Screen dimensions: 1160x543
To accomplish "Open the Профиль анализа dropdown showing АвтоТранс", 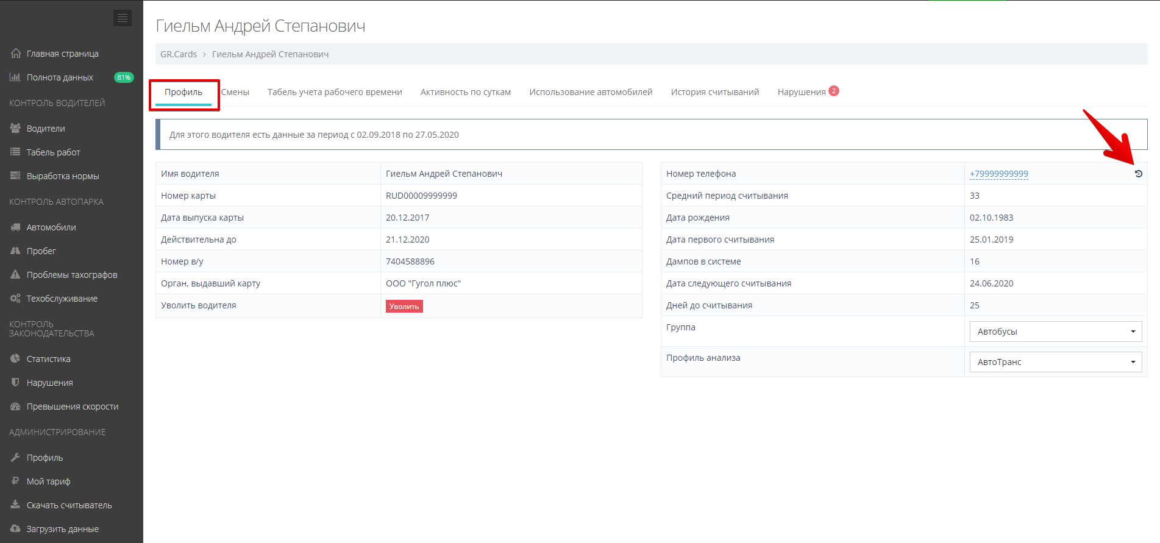I will [x=1055, y=362].
